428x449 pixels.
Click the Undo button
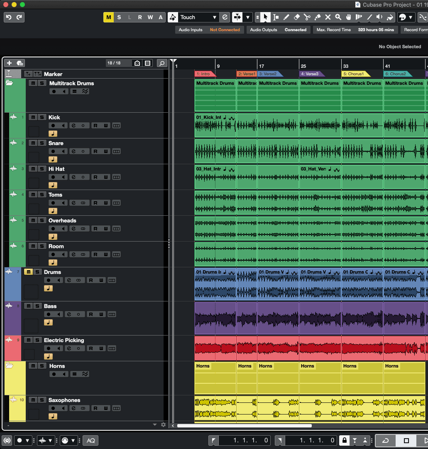(x=9, y=17)
